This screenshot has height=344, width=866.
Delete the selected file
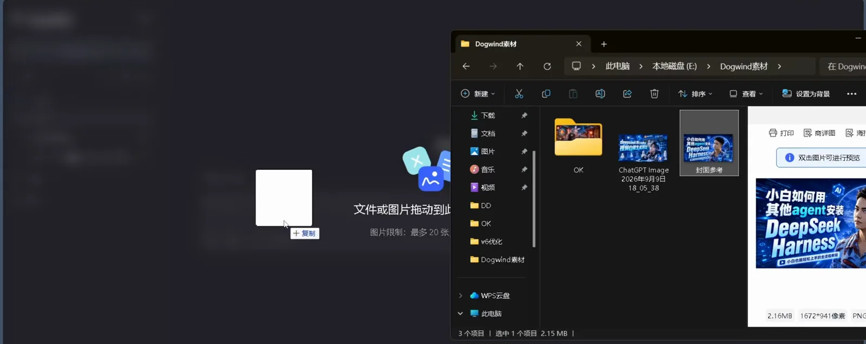654,94
